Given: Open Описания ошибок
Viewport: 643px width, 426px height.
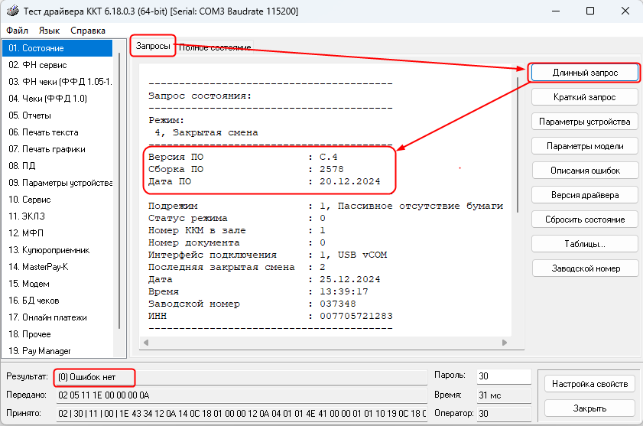Looking at the screenshot, I should [x=585, y=171].
